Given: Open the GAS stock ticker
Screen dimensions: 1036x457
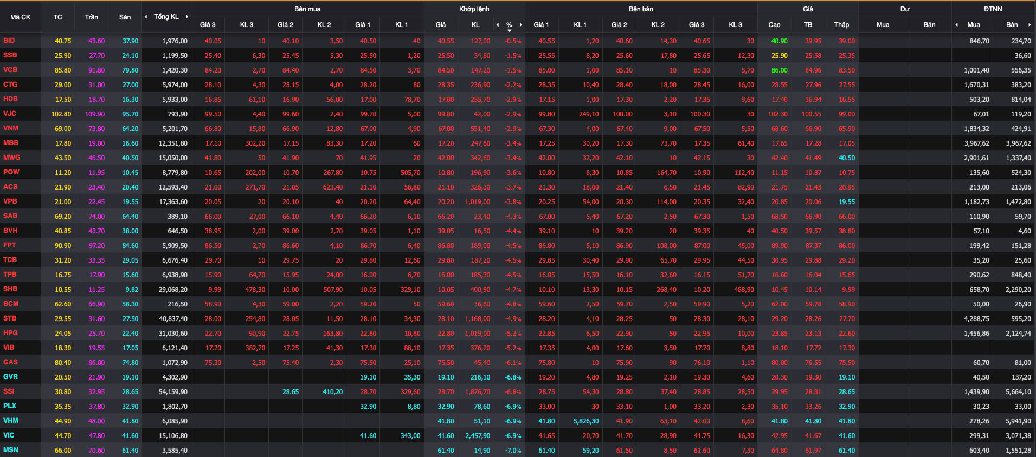Looking at the screenshot, I should [10, 362].
